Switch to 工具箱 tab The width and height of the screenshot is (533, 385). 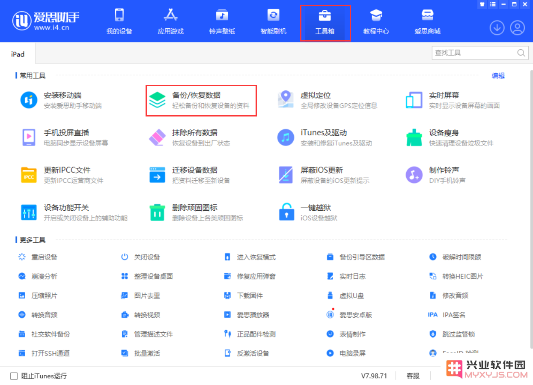tap(325, 23)
